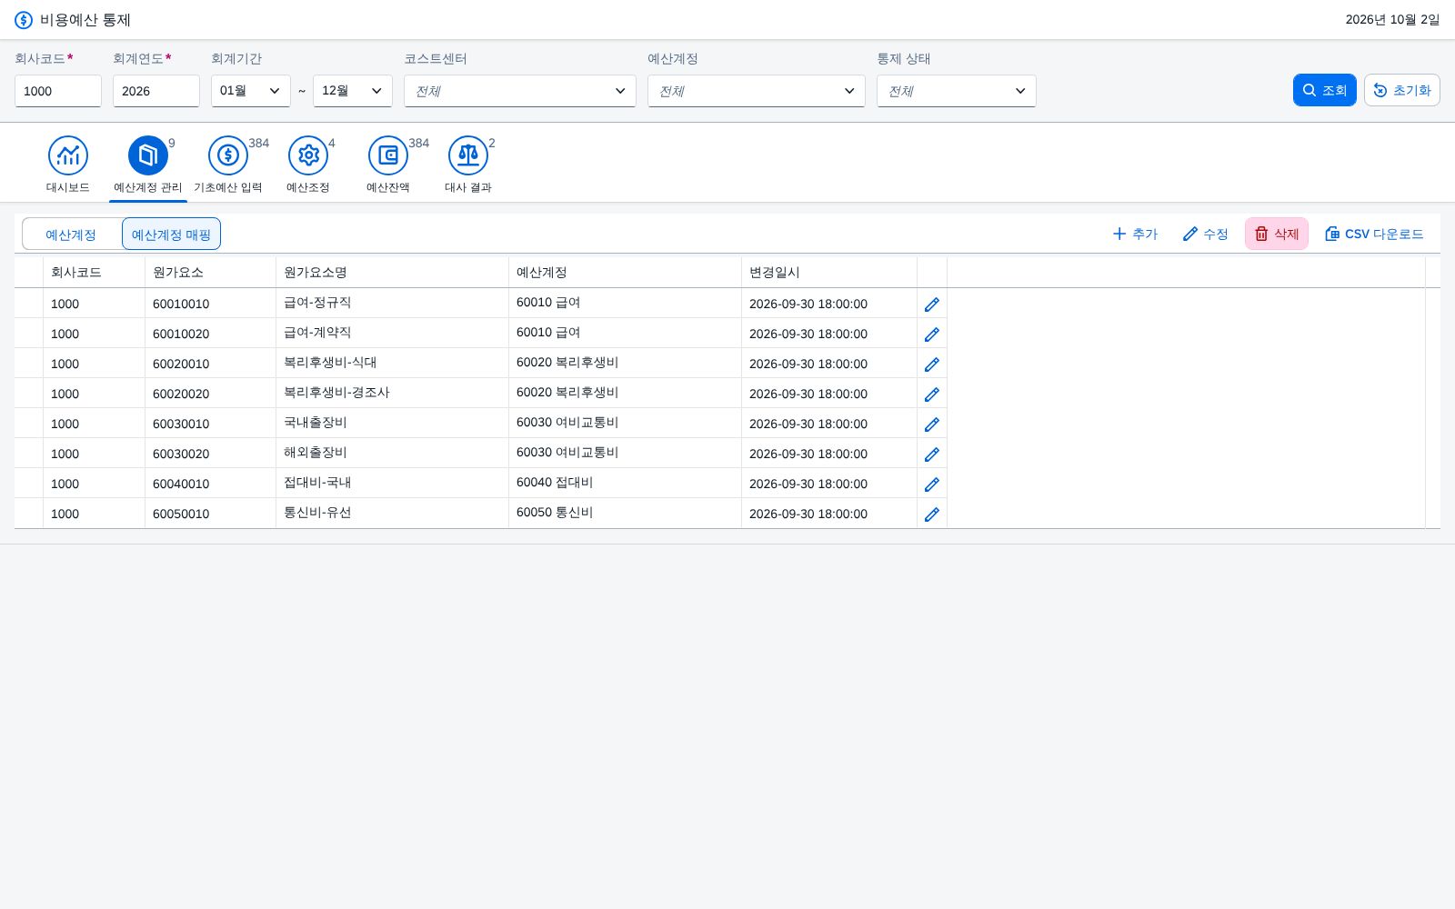Click the 조회 search button
Viewport: 1455px width, 909px height.
[1325, 90]
